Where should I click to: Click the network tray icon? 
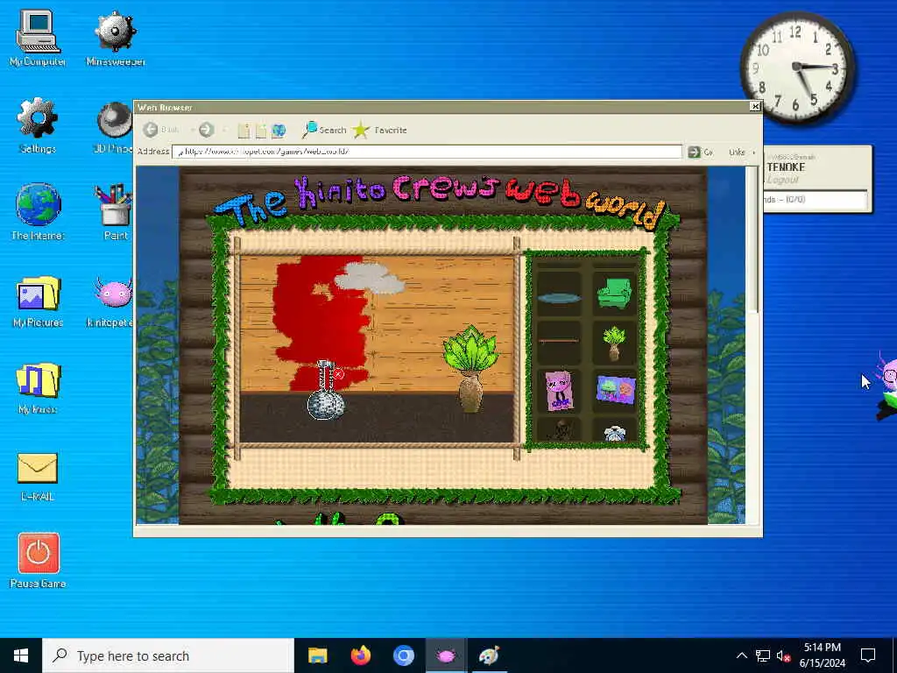[x=763, y=655]
